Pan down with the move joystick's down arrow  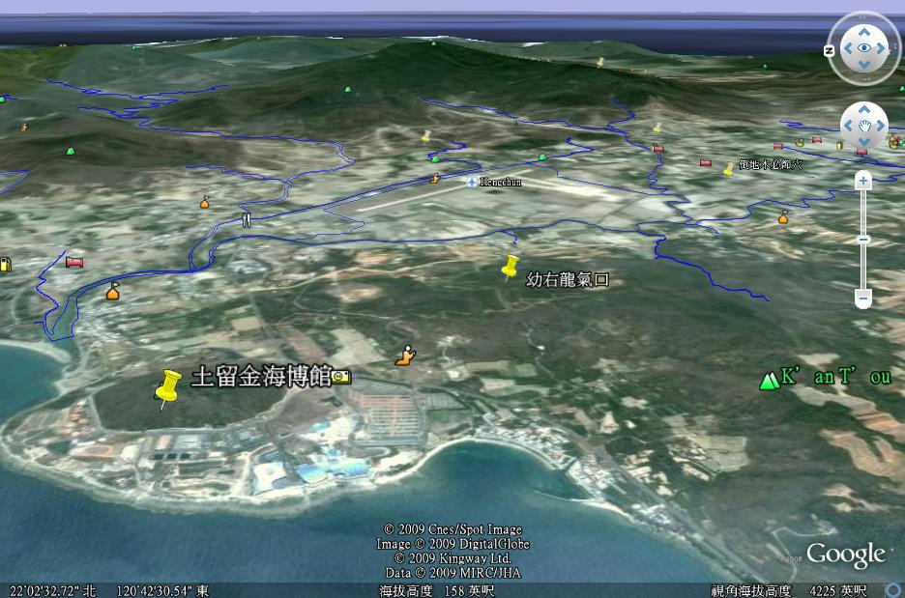pyautogui.click(x=864, y=142)
